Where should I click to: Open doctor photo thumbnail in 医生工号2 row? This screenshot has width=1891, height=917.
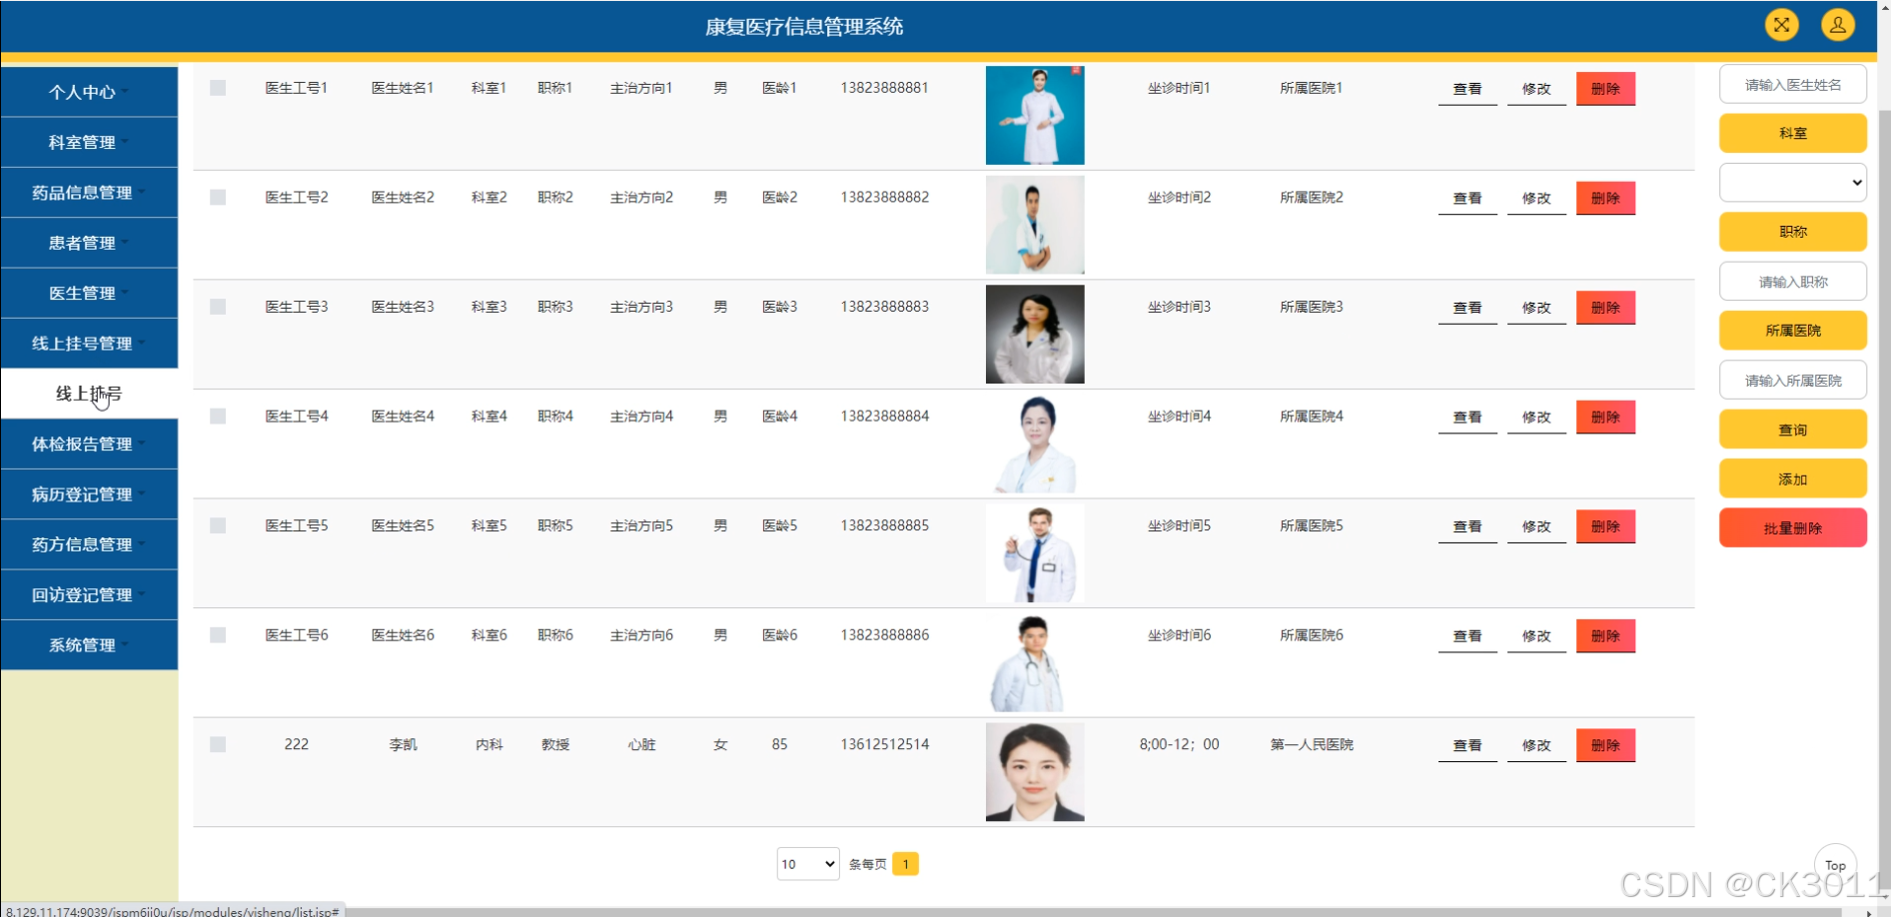tap(1035, 225)
